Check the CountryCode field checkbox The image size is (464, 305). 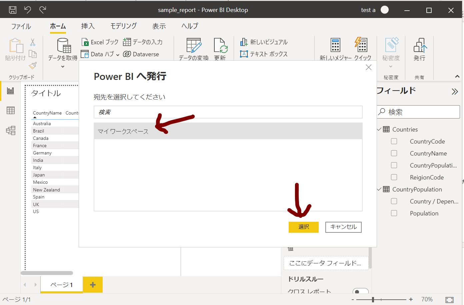(394, 141)
